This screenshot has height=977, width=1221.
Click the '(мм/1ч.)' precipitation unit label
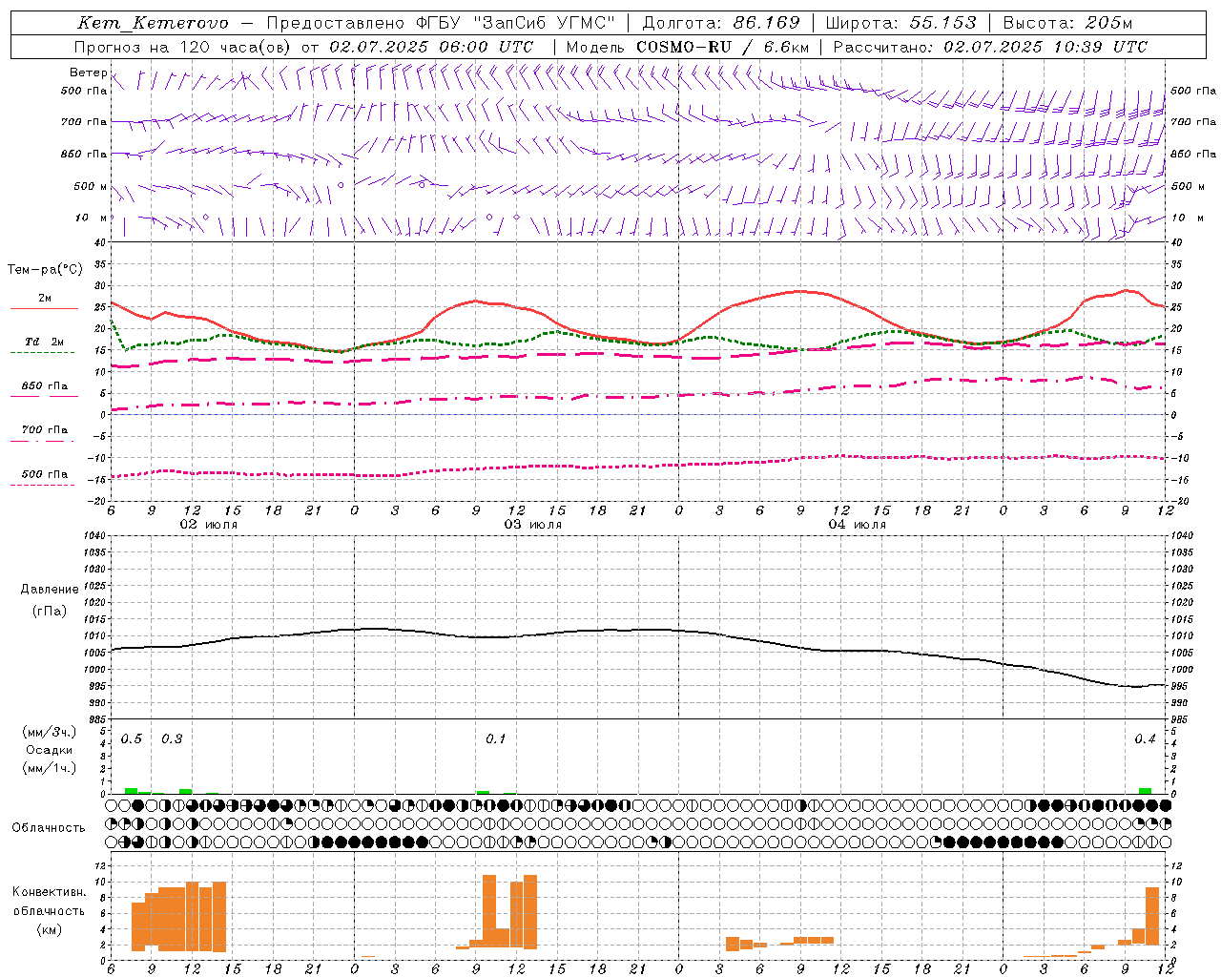tap(50, 768)
